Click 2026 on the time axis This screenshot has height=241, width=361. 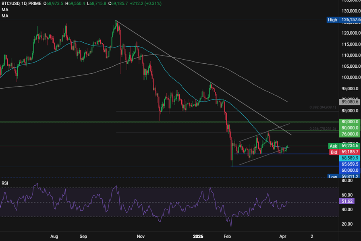pyautogui.click(x=198, y=237)
